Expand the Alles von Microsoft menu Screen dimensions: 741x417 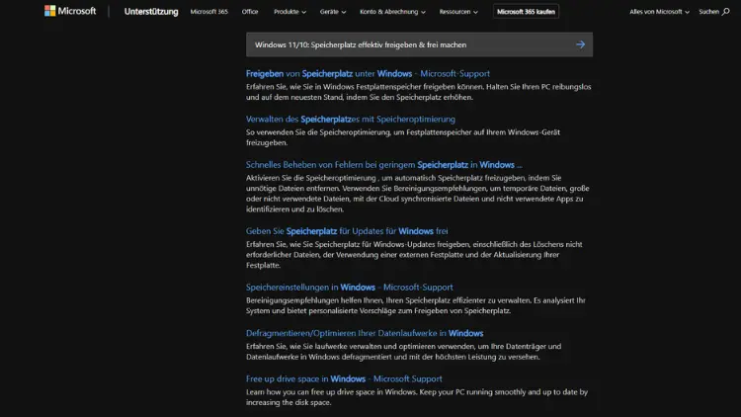659,11
